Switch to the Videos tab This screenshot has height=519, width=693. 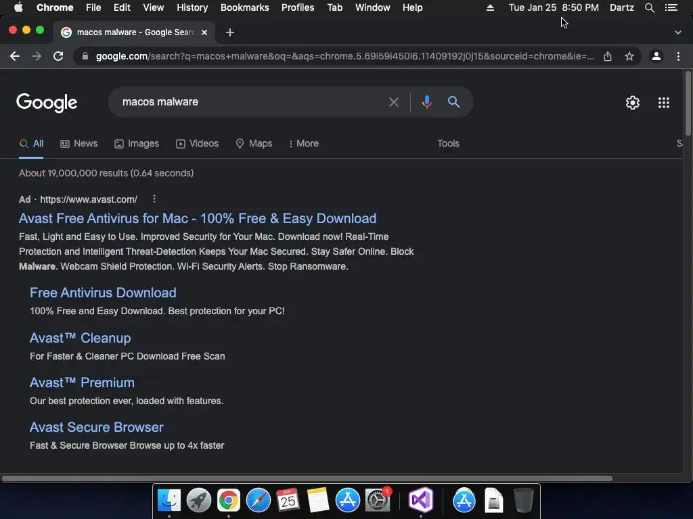tap(198, 143)
